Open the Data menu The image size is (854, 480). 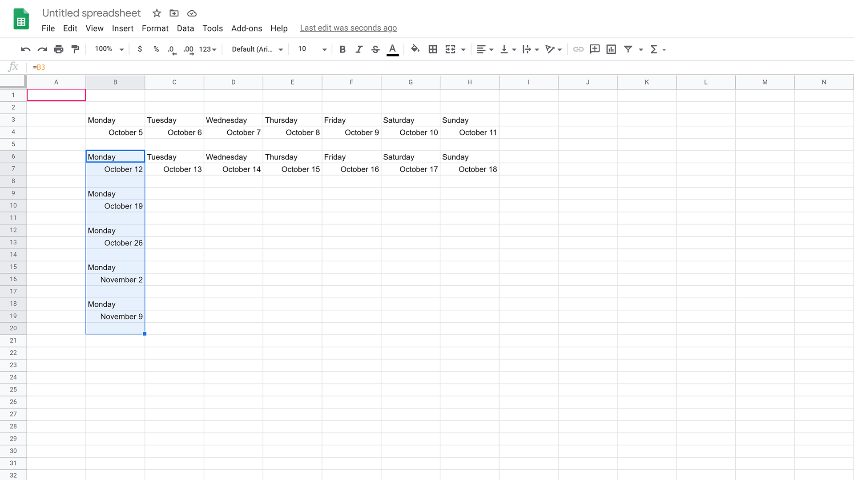point(185,28)
